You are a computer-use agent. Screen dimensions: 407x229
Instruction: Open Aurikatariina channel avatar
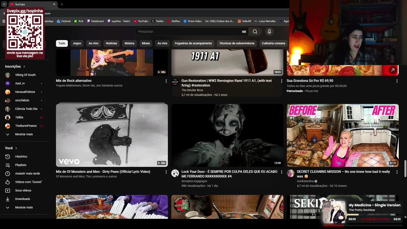pos(291,173)
